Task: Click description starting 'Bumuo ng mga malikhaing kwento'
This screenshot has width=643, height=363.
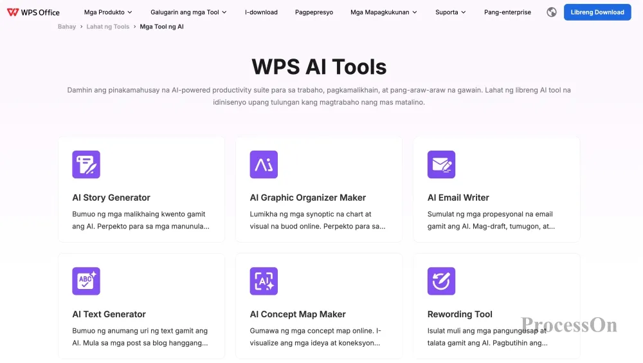Action: (141, 220)
